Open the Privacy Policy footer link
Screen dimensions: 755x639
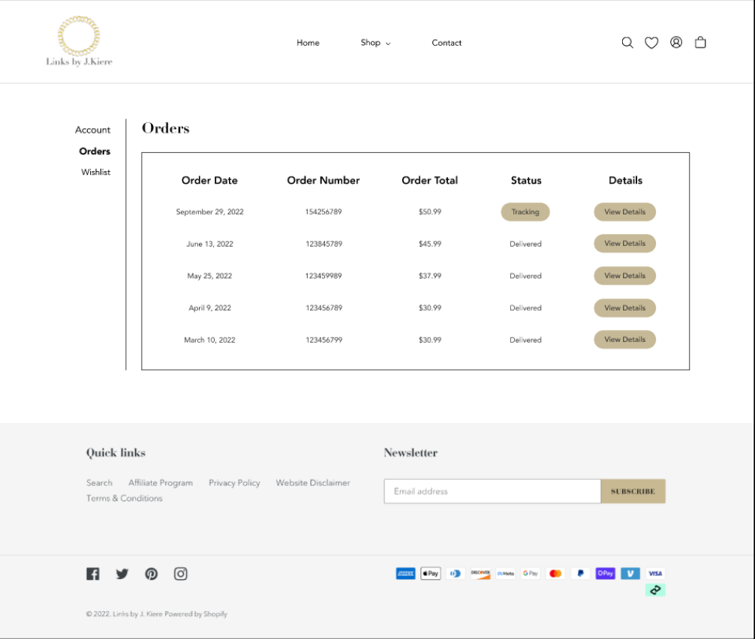(x=234, y=483)
